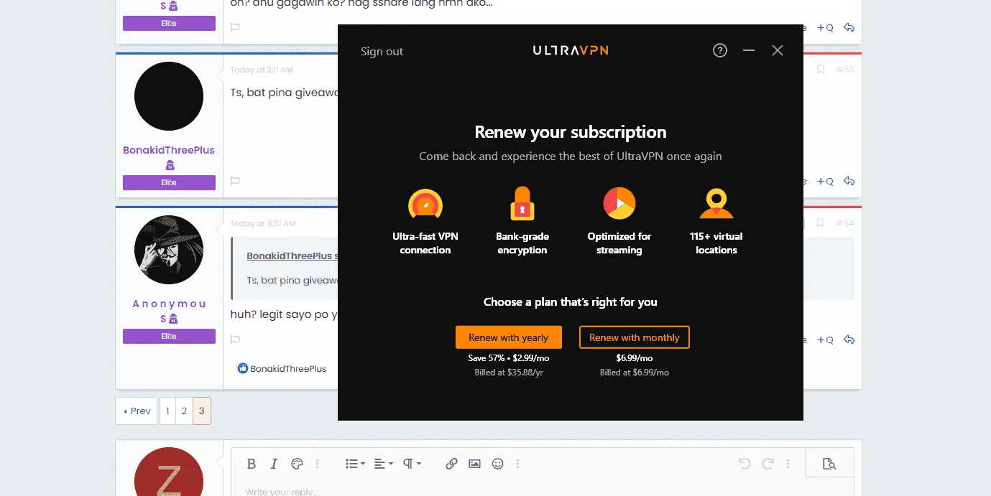
Task: Insert an image in the reply
Action: pyautogui.click(x=474, y=464)
